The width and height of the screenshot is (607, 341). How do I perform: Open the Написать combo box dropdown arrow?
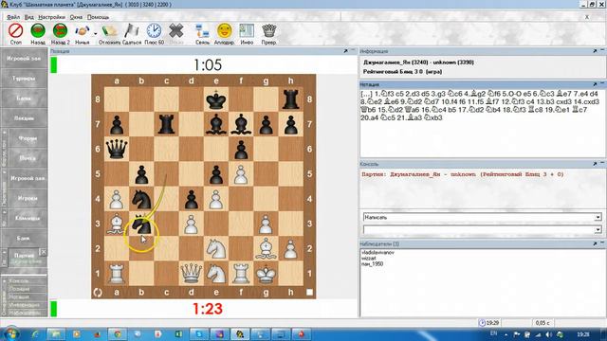pos(598,217)
